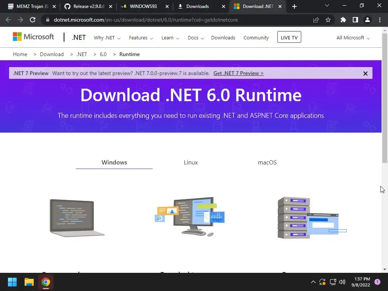Close the Release v2.9.8.6 tab
The image size is (388, 291).
pos(111,6)
